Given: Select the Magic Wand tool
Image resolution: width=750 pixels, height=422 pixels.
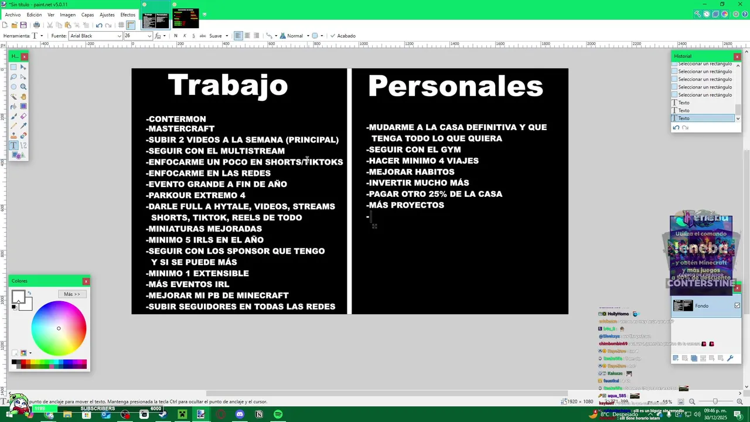Looking at the screenshot, I should pos(13,97).
